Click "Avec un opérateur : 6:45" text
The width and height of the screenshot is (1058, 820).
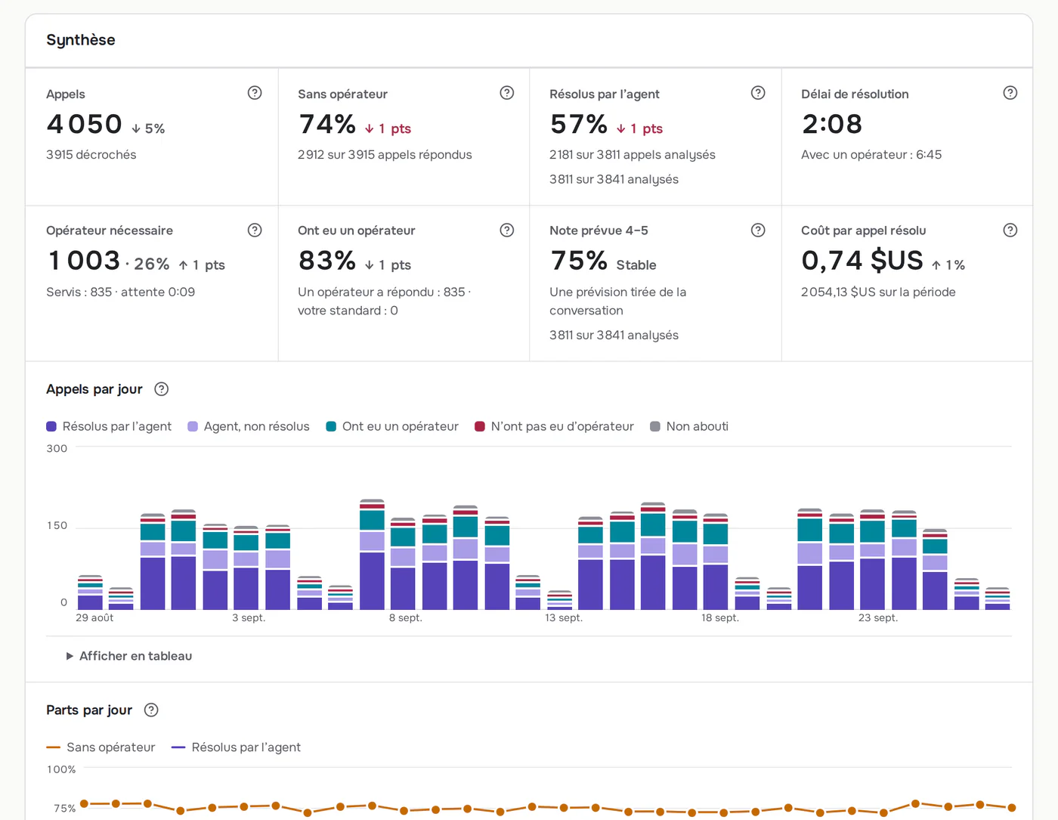[871, 154]
